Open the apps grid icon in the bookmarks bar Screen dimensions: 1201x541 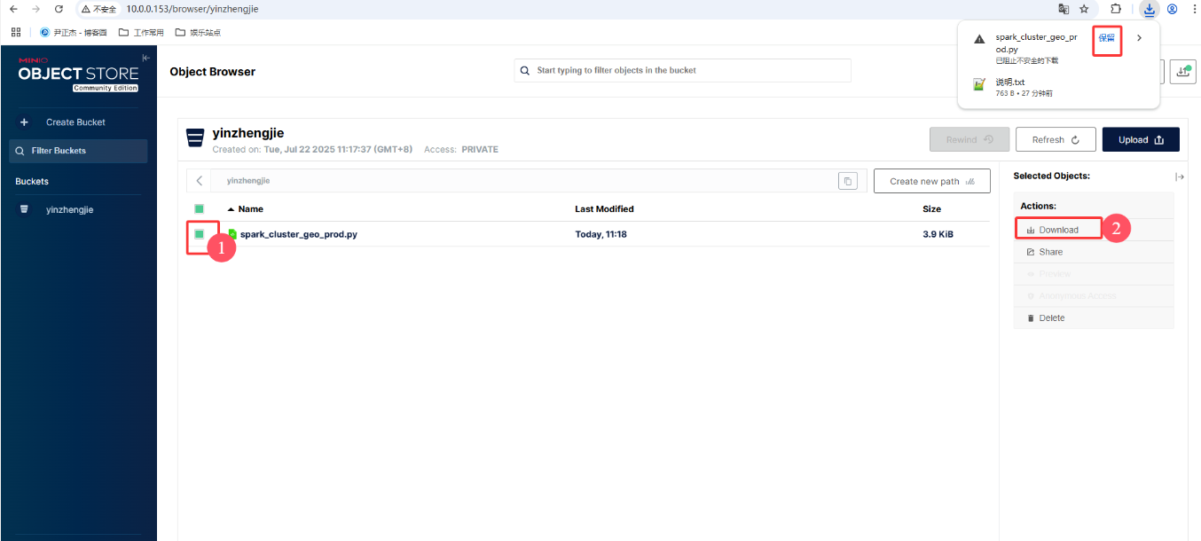(15, 32)
